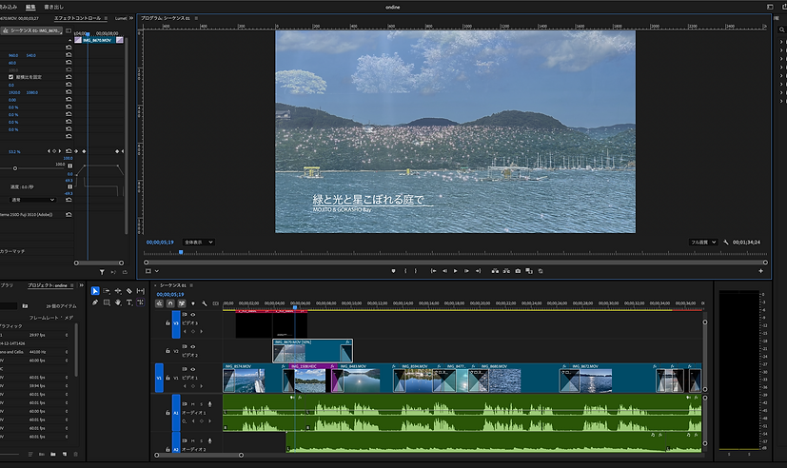This screenshot has height=468, width=787.
Task: Enable voice-over record on オーディオ1
Action: tap(209, 404)
